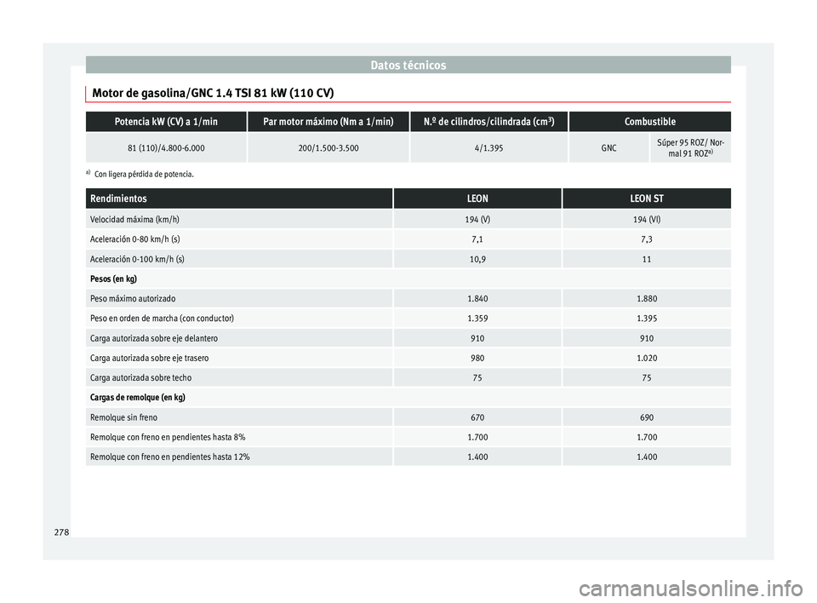Image resolution: width=817 pixels, height=603 pixels.
Task: Select the 0-80 acceleration value "7,3"
Action: pos(647,239)
